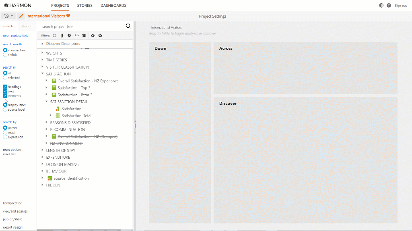The width and height of the screenshot is (412, 231).
Task: Select the BEHAVIOUR tree row
Action: click(56, 171)
